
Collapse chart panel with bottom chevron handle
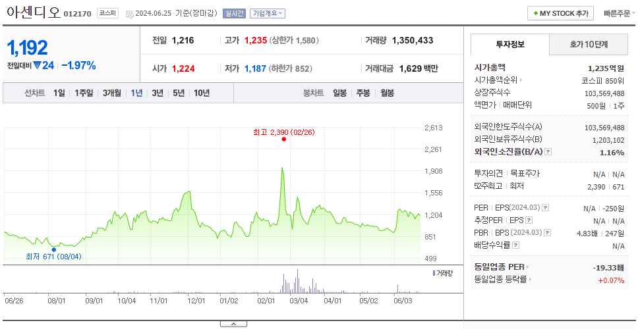233,324
